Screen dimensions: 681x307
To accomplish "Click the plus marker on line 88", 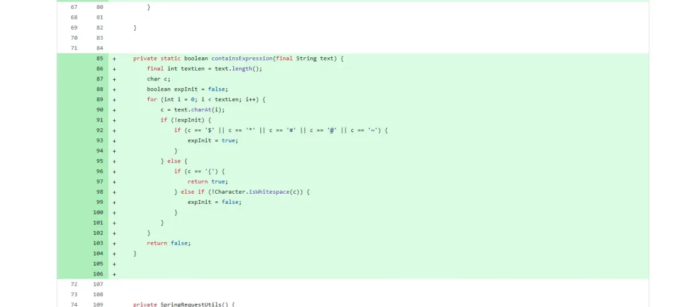I will 115,89.
